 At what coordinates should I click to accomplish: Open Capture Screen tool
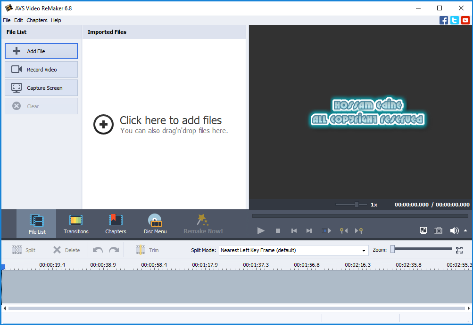41,88
